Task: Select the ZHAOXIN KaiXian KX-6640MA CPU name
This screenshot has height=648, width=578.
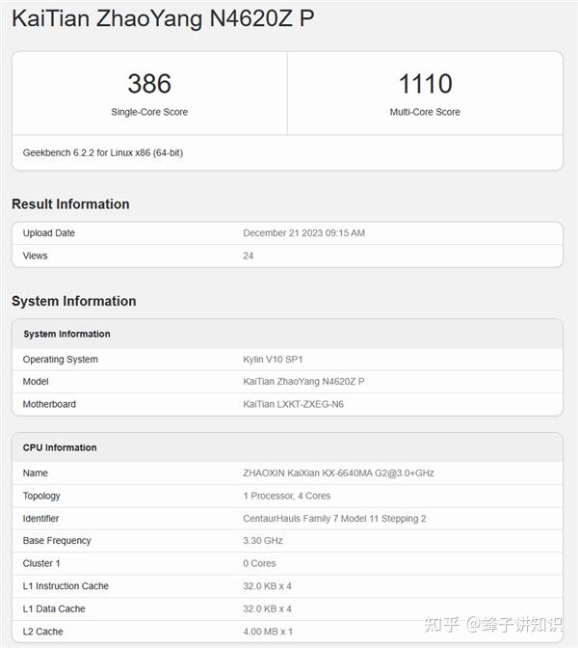Action: [x=338, y=473]
